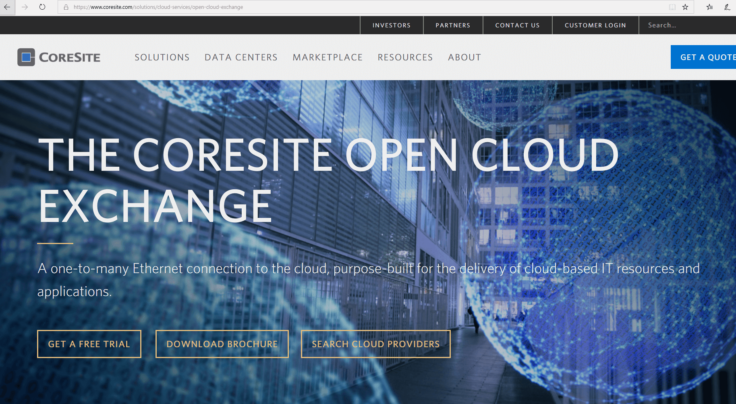Open reading view from the address bar
Image resolution: width=736 pixels, height=404 pixels.
pos(672,7)
